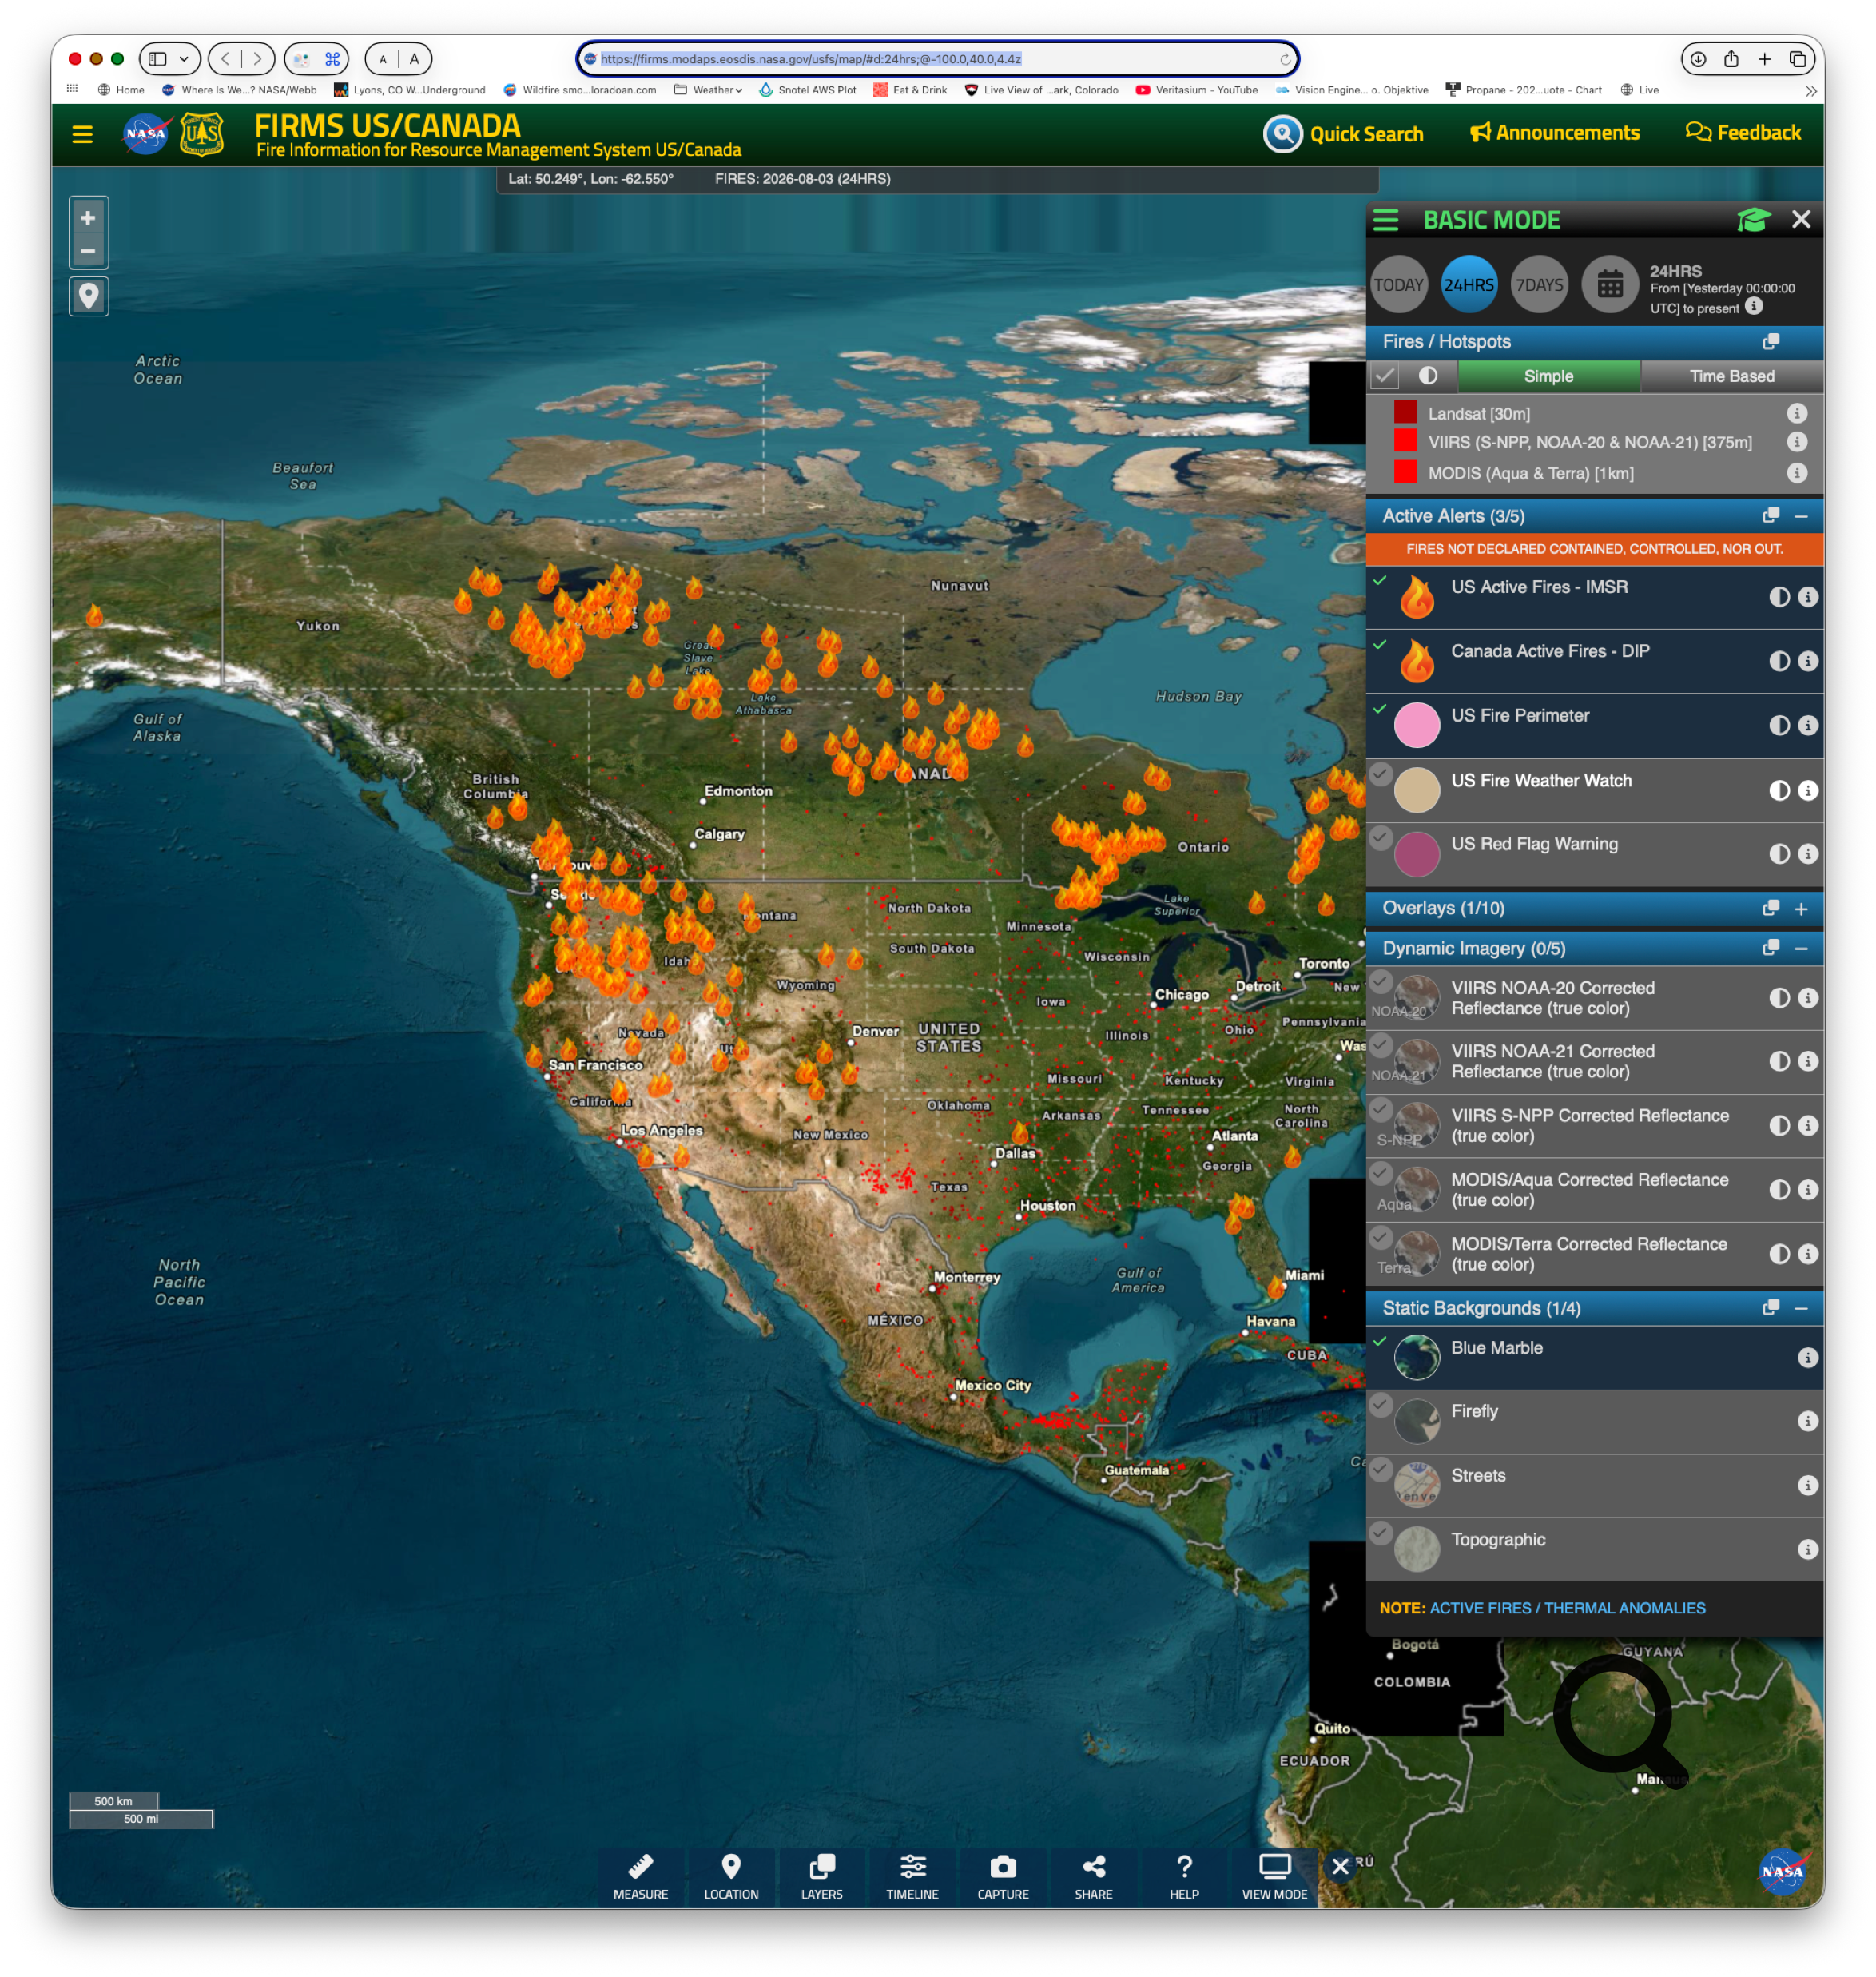Image resolution: width=1876 pixels, height=1977 pixels.
Task: Close the Basic Mode panel
Action: 1801,219
